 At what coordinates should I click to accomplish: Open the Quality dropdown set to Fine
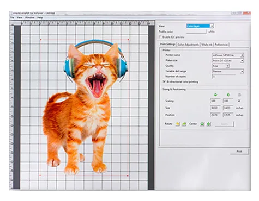tap(221, 66)
